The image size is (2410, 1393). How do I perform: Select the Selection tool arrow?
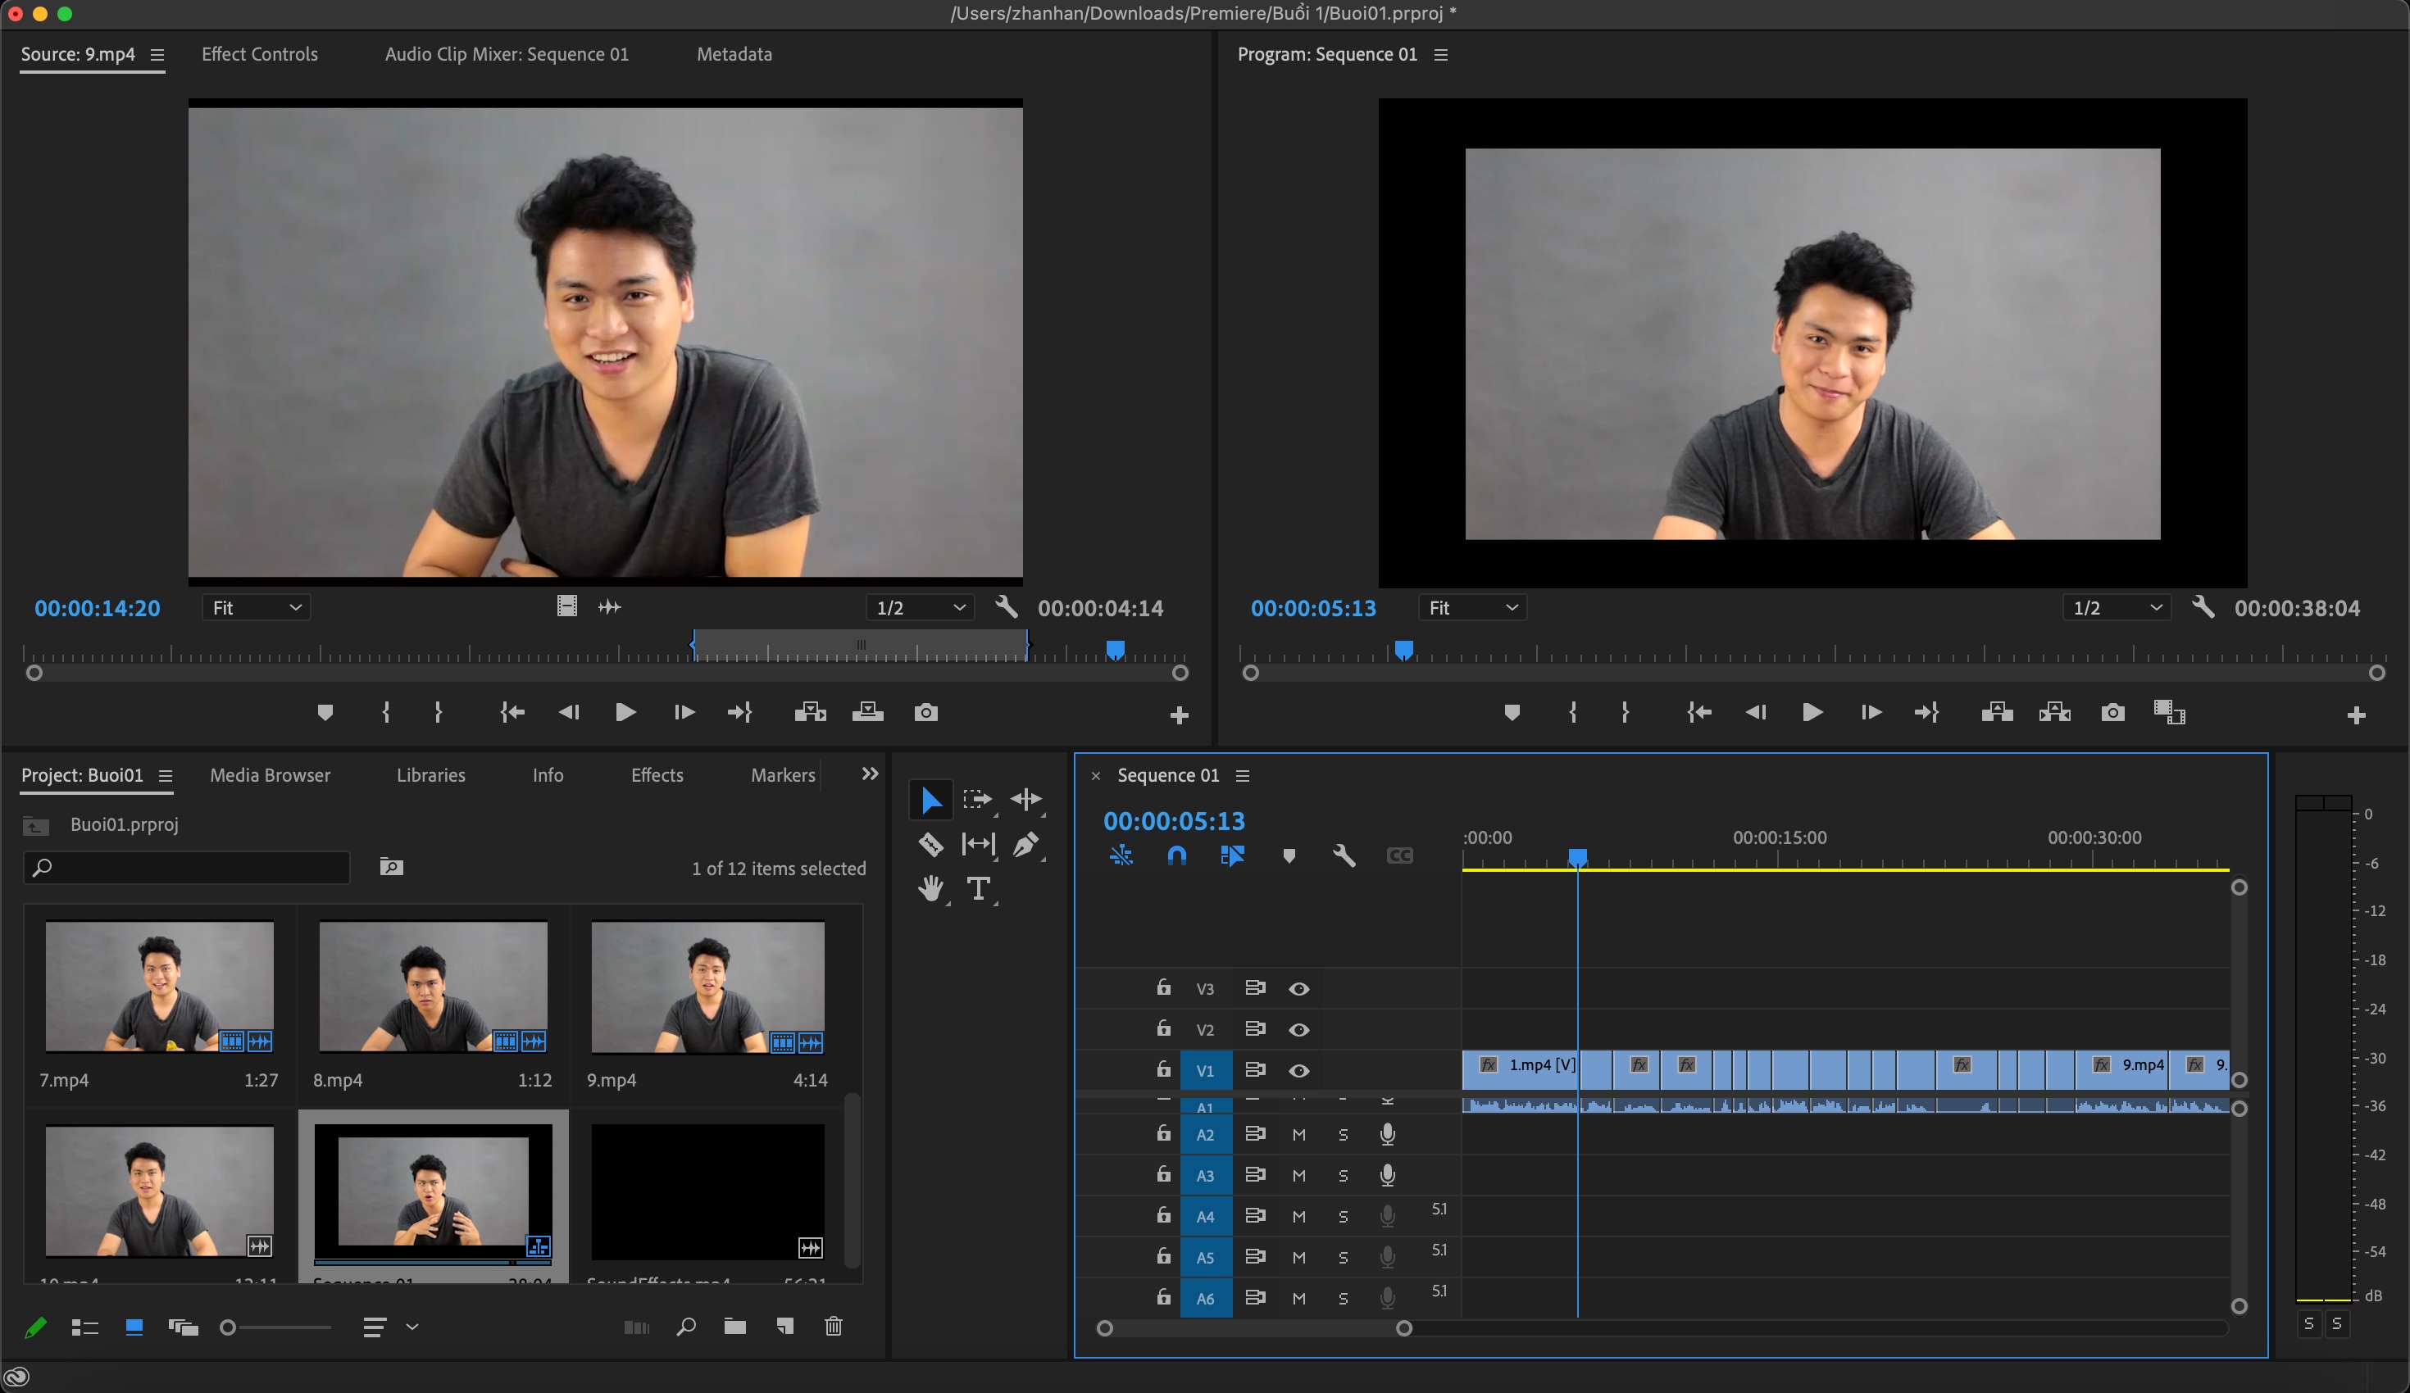(930, 799)
